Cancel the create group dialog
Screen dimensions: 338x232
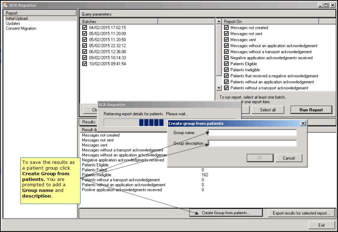pyautogui.click(x=288, y=158)
